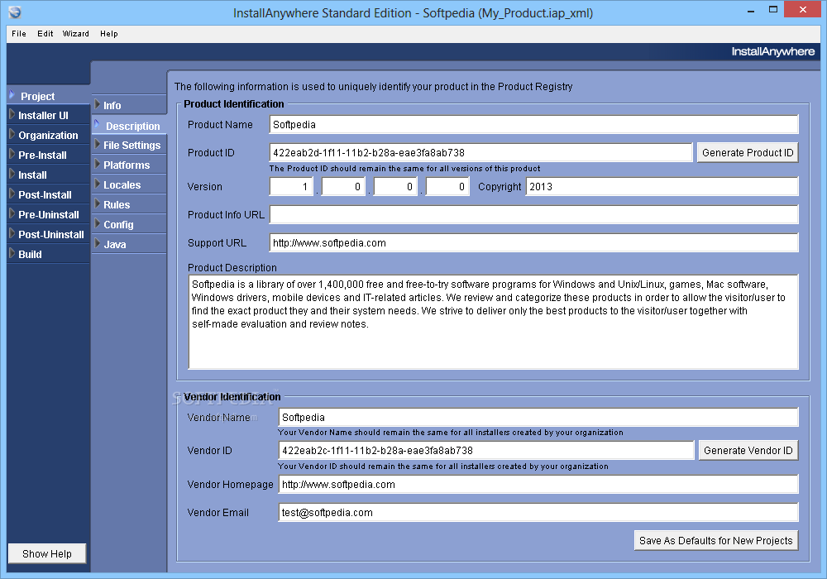Click the Product ID text field
This screenshot has width=827, height=579.
point(480,152)
